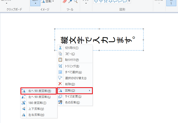Click the Trimming (トリミング) crop icon
This screenshot has height=123, width=178.
coord(60,66)
